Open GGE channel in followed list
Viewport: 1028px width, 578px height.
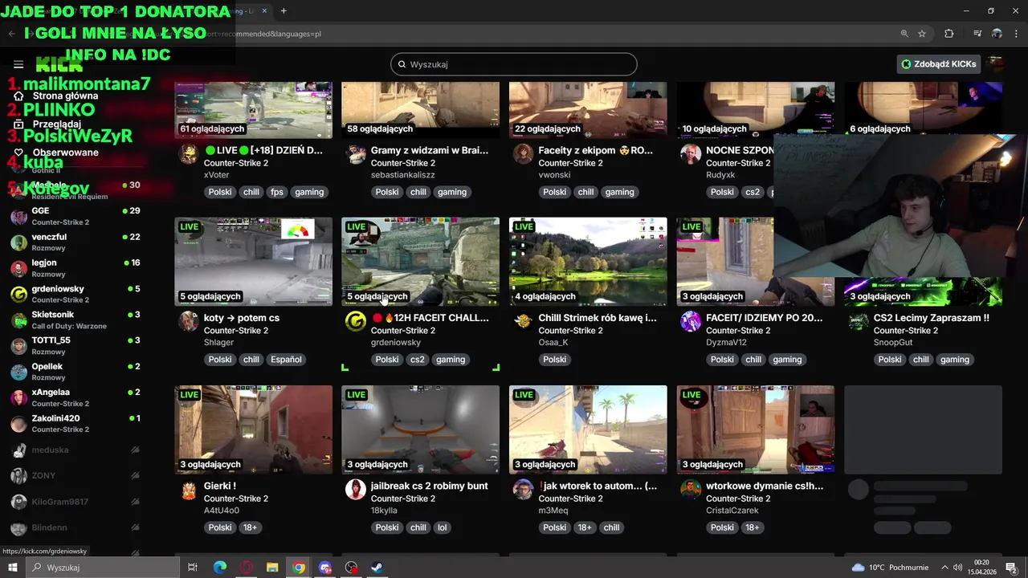pyautogui.click(x=75, y=216)
